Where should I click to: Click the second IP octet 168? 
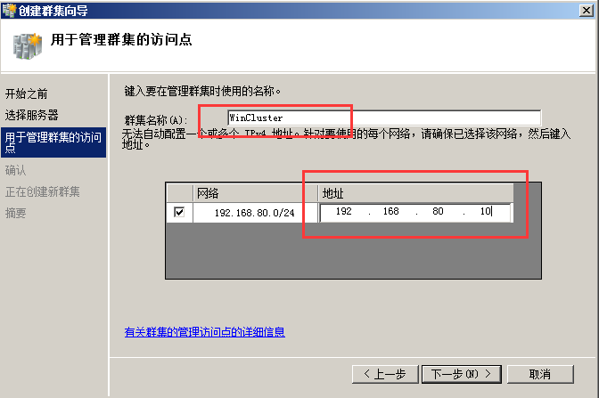pos(390,211)
